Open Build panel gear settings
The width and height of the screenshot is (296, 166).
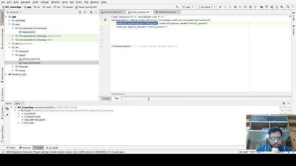(x=284, y=103)
